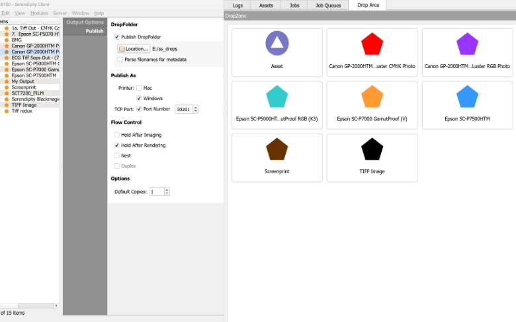Select the red Canon CMYK Photo pentagon
This screenshot has height=322, width=516.
[x=372, y=44]
